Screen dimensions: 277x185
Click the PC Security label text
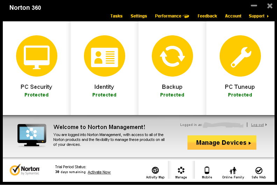(x=36, y=87)
